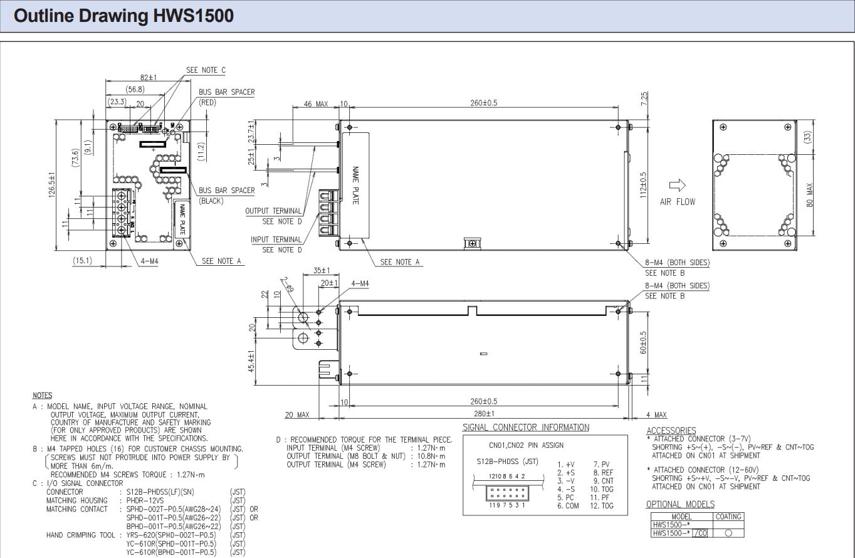The height and width of the screenshot is (558, 855).
Task: Select the "82±1" width dimension
Action: coord(149,77)
